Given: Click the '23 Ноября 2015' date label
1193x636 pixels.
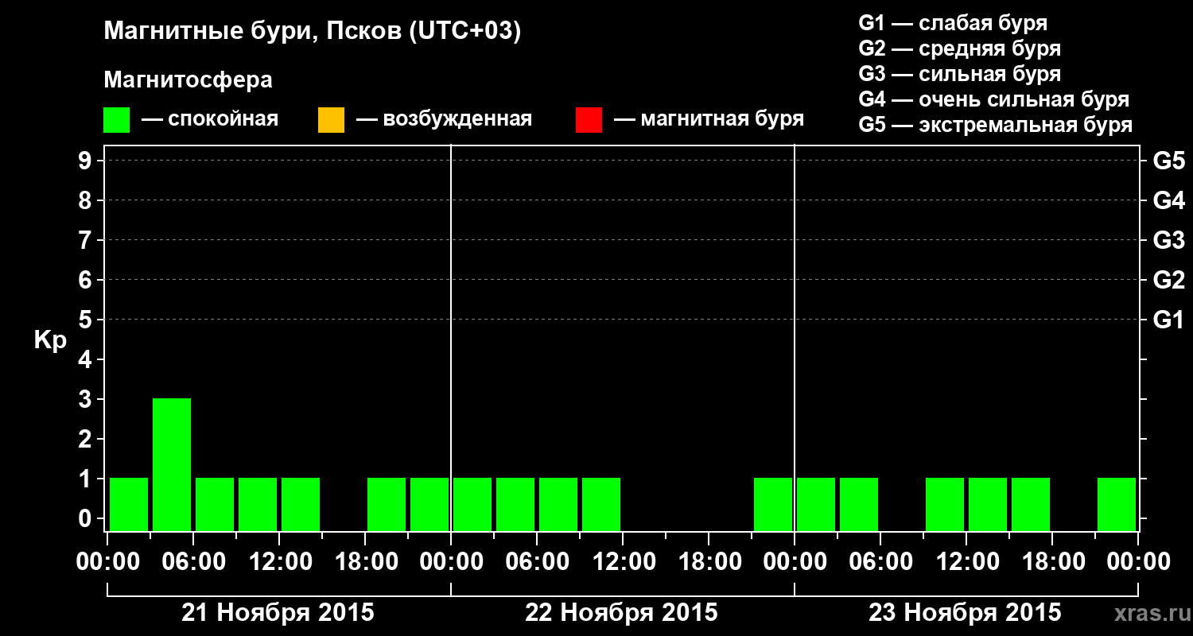Looking at the screenshot, I should pyautogui.click(x=965, y=612).
